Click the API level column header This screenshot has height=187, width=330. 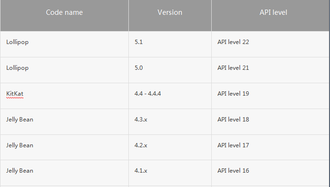coord(270,15)
